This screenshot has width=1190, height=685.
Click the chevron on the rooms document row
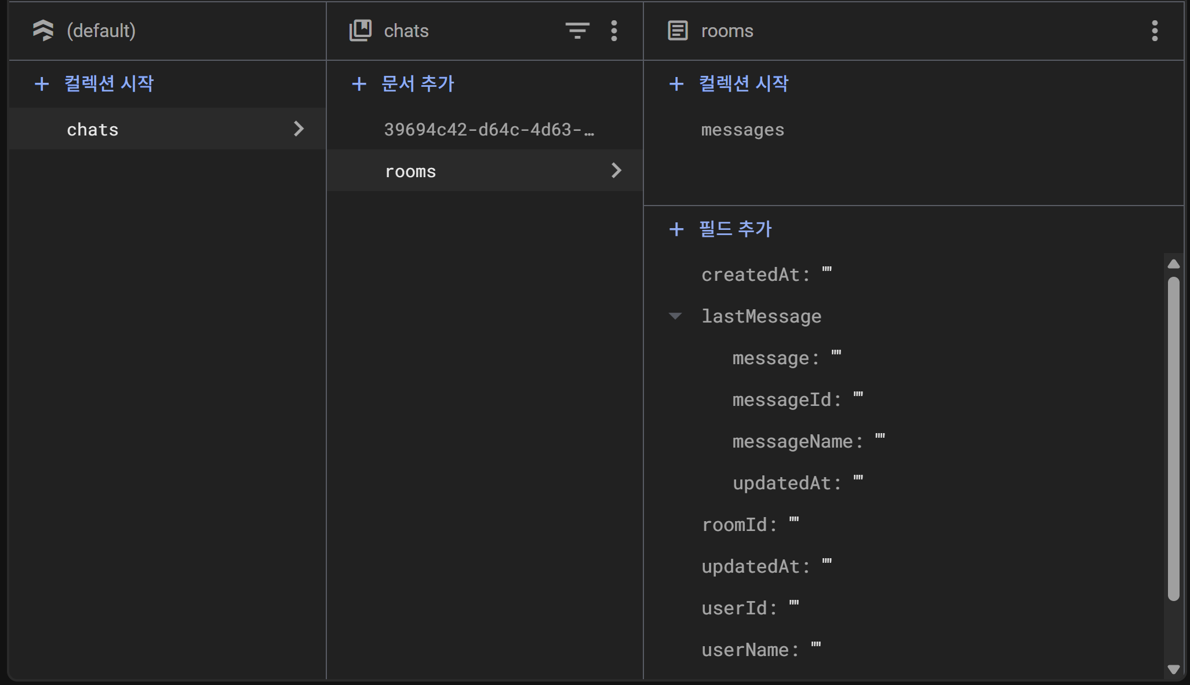616,170
